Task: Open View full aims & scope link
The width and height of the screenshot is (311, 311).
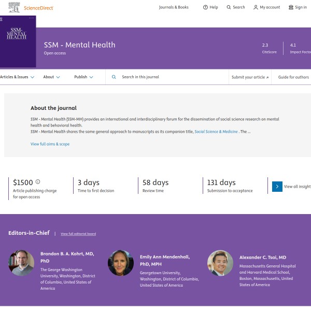Action: [x=50, y=144]
